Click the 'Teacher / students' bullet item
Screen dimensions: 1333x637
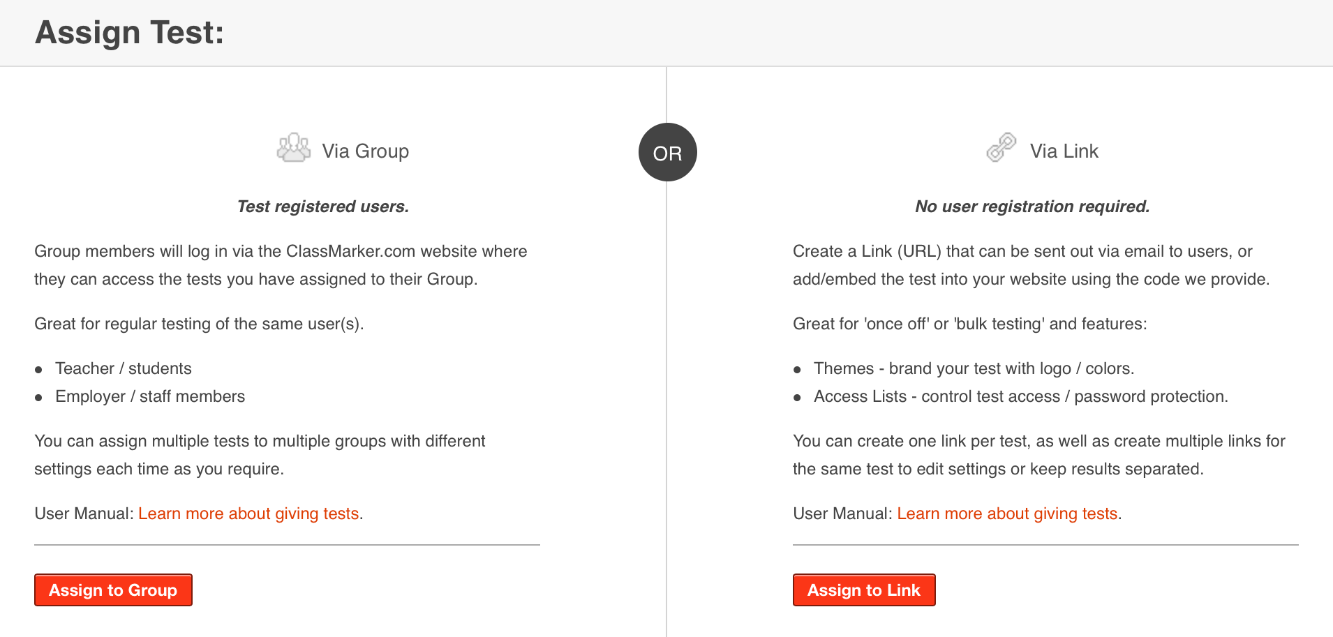point(124,368)
